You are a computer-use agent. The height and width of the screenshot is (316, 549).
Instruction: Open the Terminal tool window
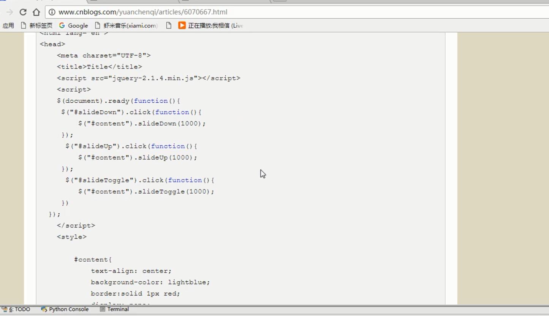tap(114, 310)
